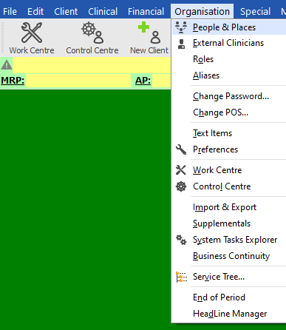Click the yellow AP value field
Image resolution: width=286 pixels, height=330 pixels.
[x=161, y=81]
